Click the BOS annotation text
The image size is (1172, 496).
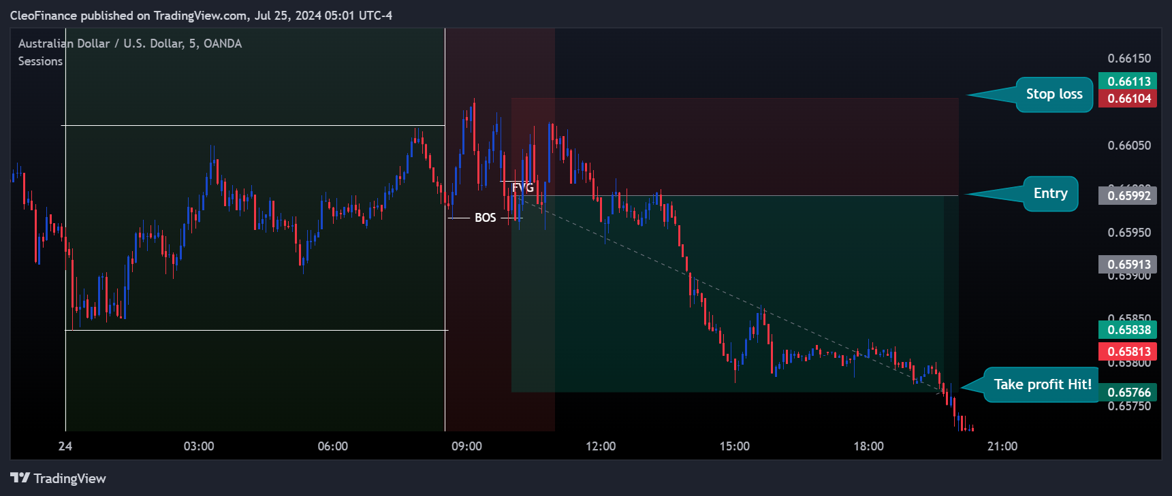click(x=485, y=218)
